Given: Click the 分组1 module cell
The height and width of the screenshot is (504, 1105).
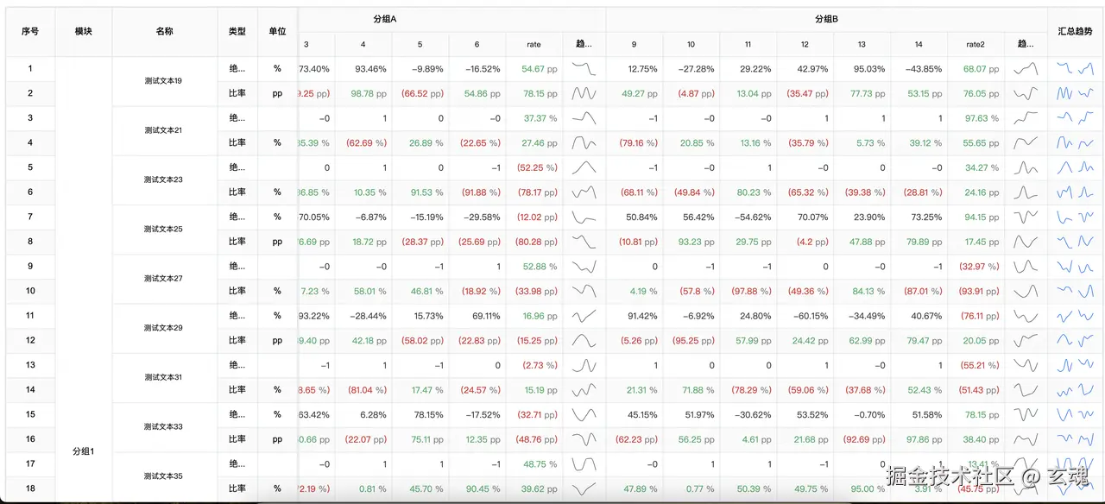Looking at the screenshot, I should [x=84, y=451].
